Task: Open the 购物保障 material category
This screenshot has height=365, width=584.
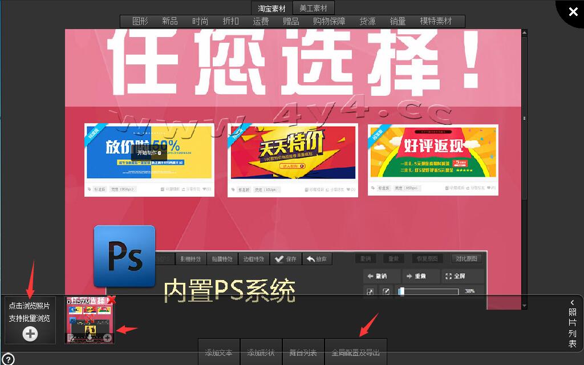Action: 329,21
